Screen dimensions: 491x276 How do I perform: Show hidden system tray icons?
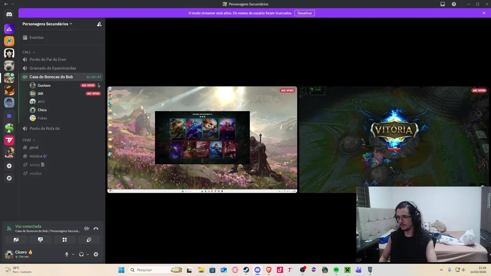tap(441, 270)
